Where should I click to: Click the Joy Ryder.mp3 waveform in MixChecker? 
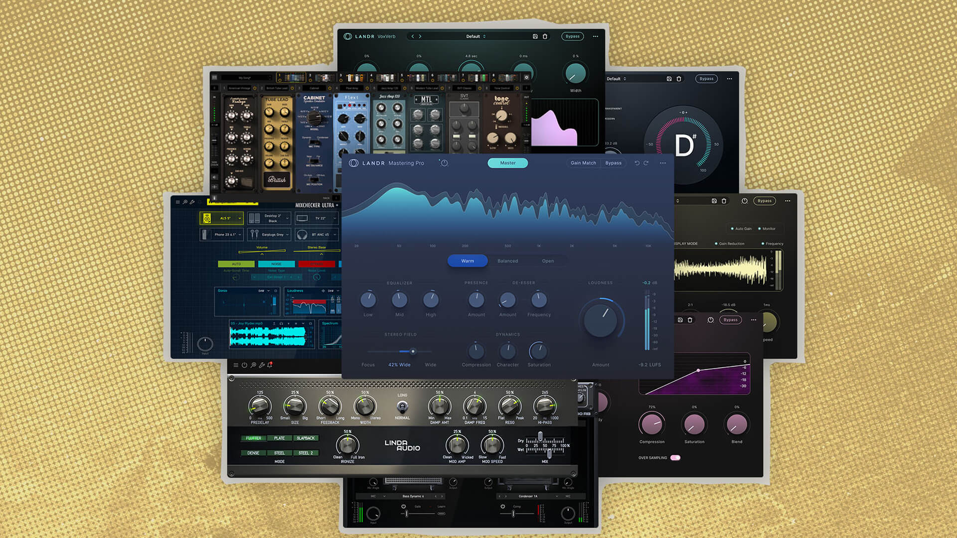pos(268,337)
